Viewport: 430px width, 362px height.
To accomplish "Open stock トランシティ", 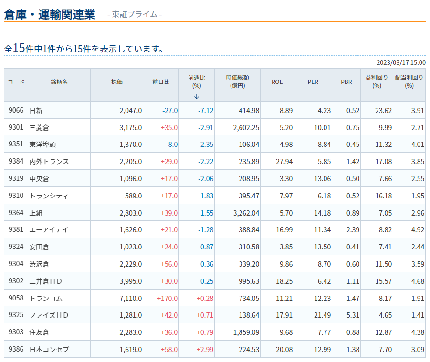I will (49, 196).
